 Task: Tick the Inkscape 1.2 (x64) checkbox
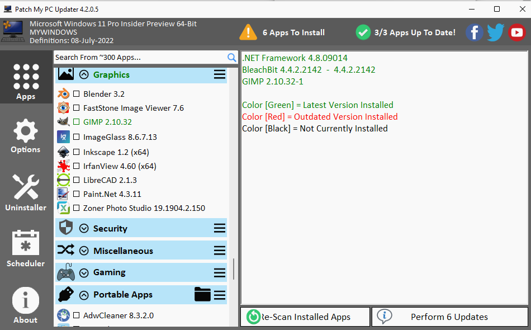77,152
